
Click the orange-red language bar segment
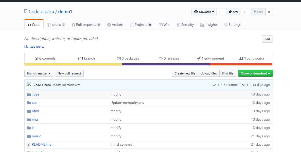(241, 64)
